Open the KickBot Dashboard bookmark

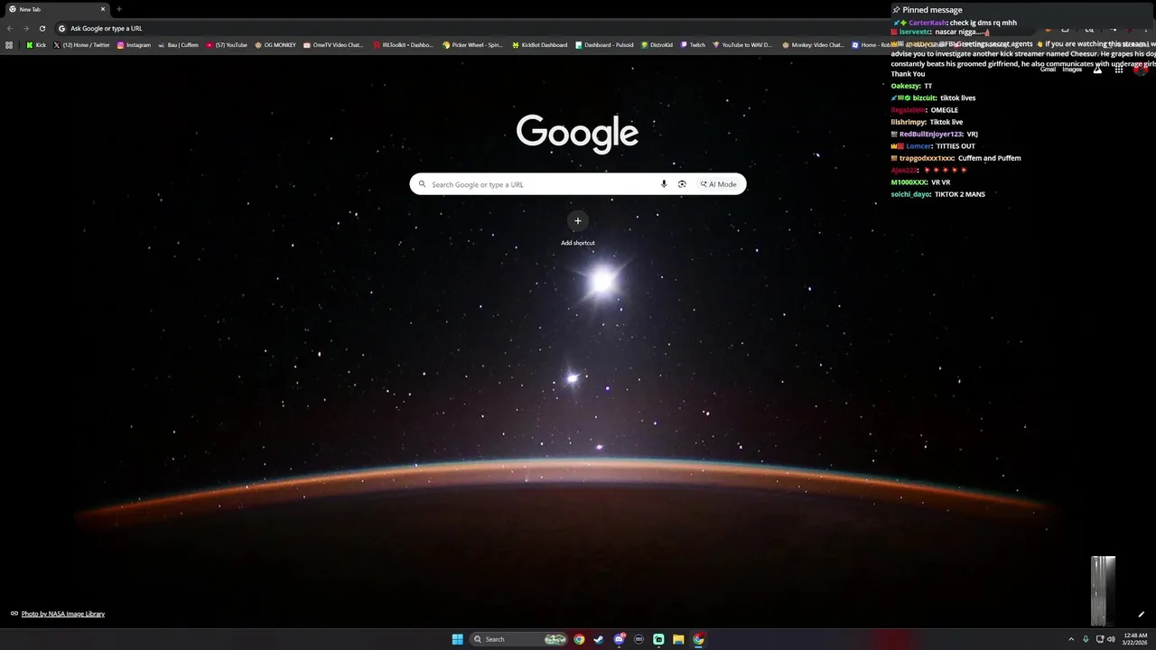pyautogui.click(x=539, y=44)
